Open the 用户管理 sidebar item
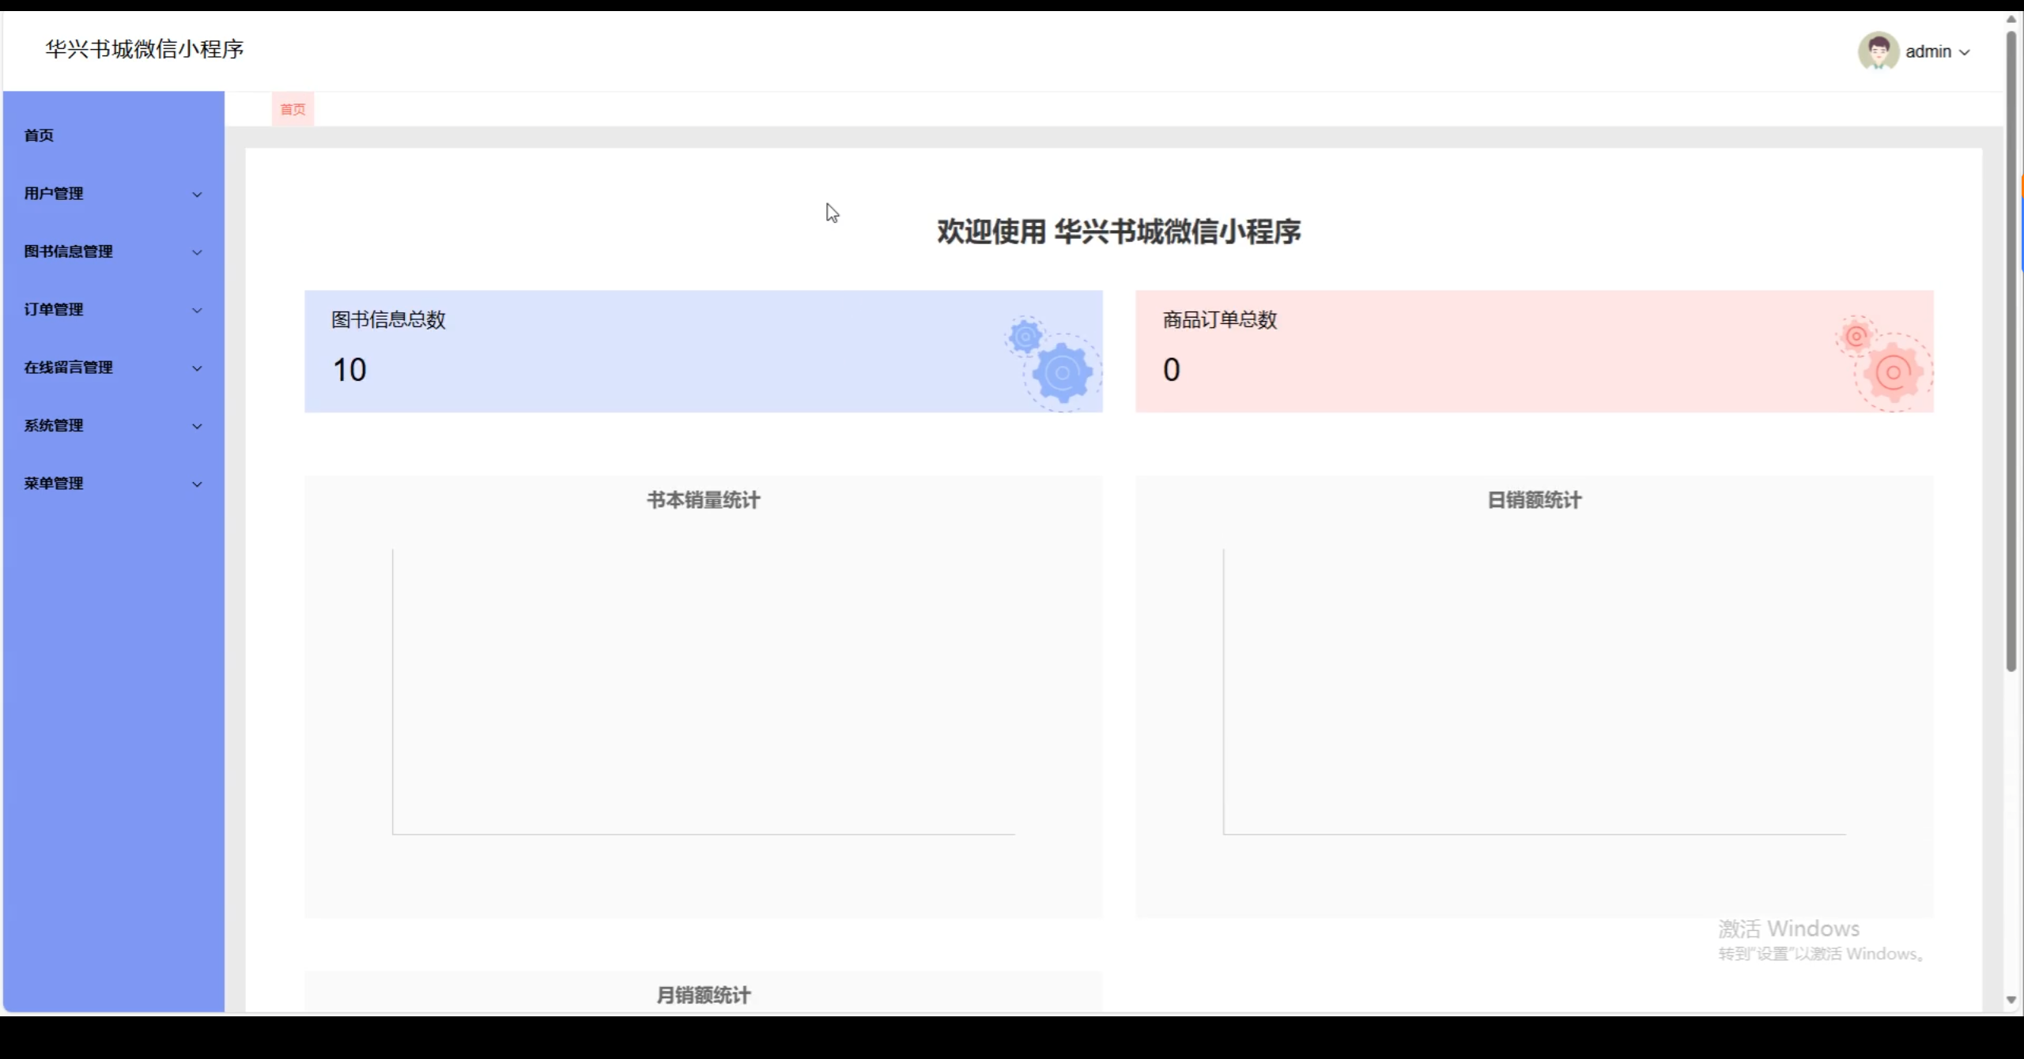 click(x=54, y=194)
